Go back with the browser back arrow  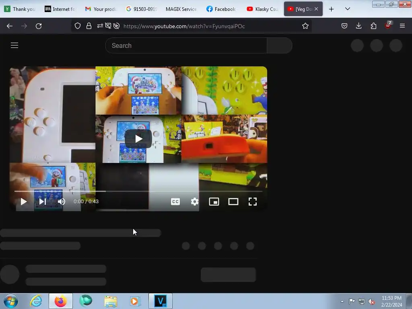(x=10, y=26)
